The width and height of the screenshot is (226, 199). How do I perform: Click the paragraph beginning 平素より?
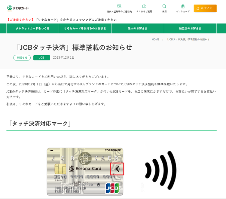click(58, 77)
